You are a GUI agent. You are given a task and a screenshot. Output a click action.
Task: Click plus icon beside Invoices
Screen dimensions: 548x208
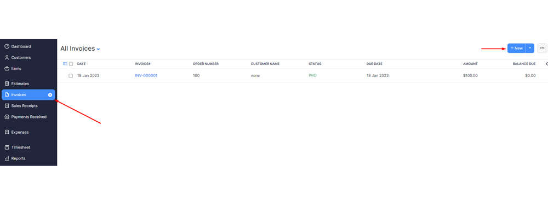(50, 95)
